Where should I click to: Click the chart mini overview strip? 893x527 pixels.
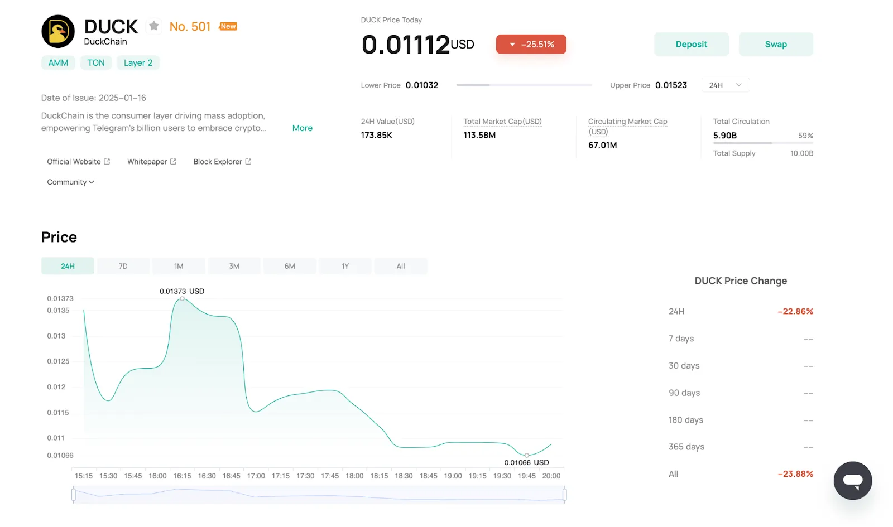tap(319, 494)
